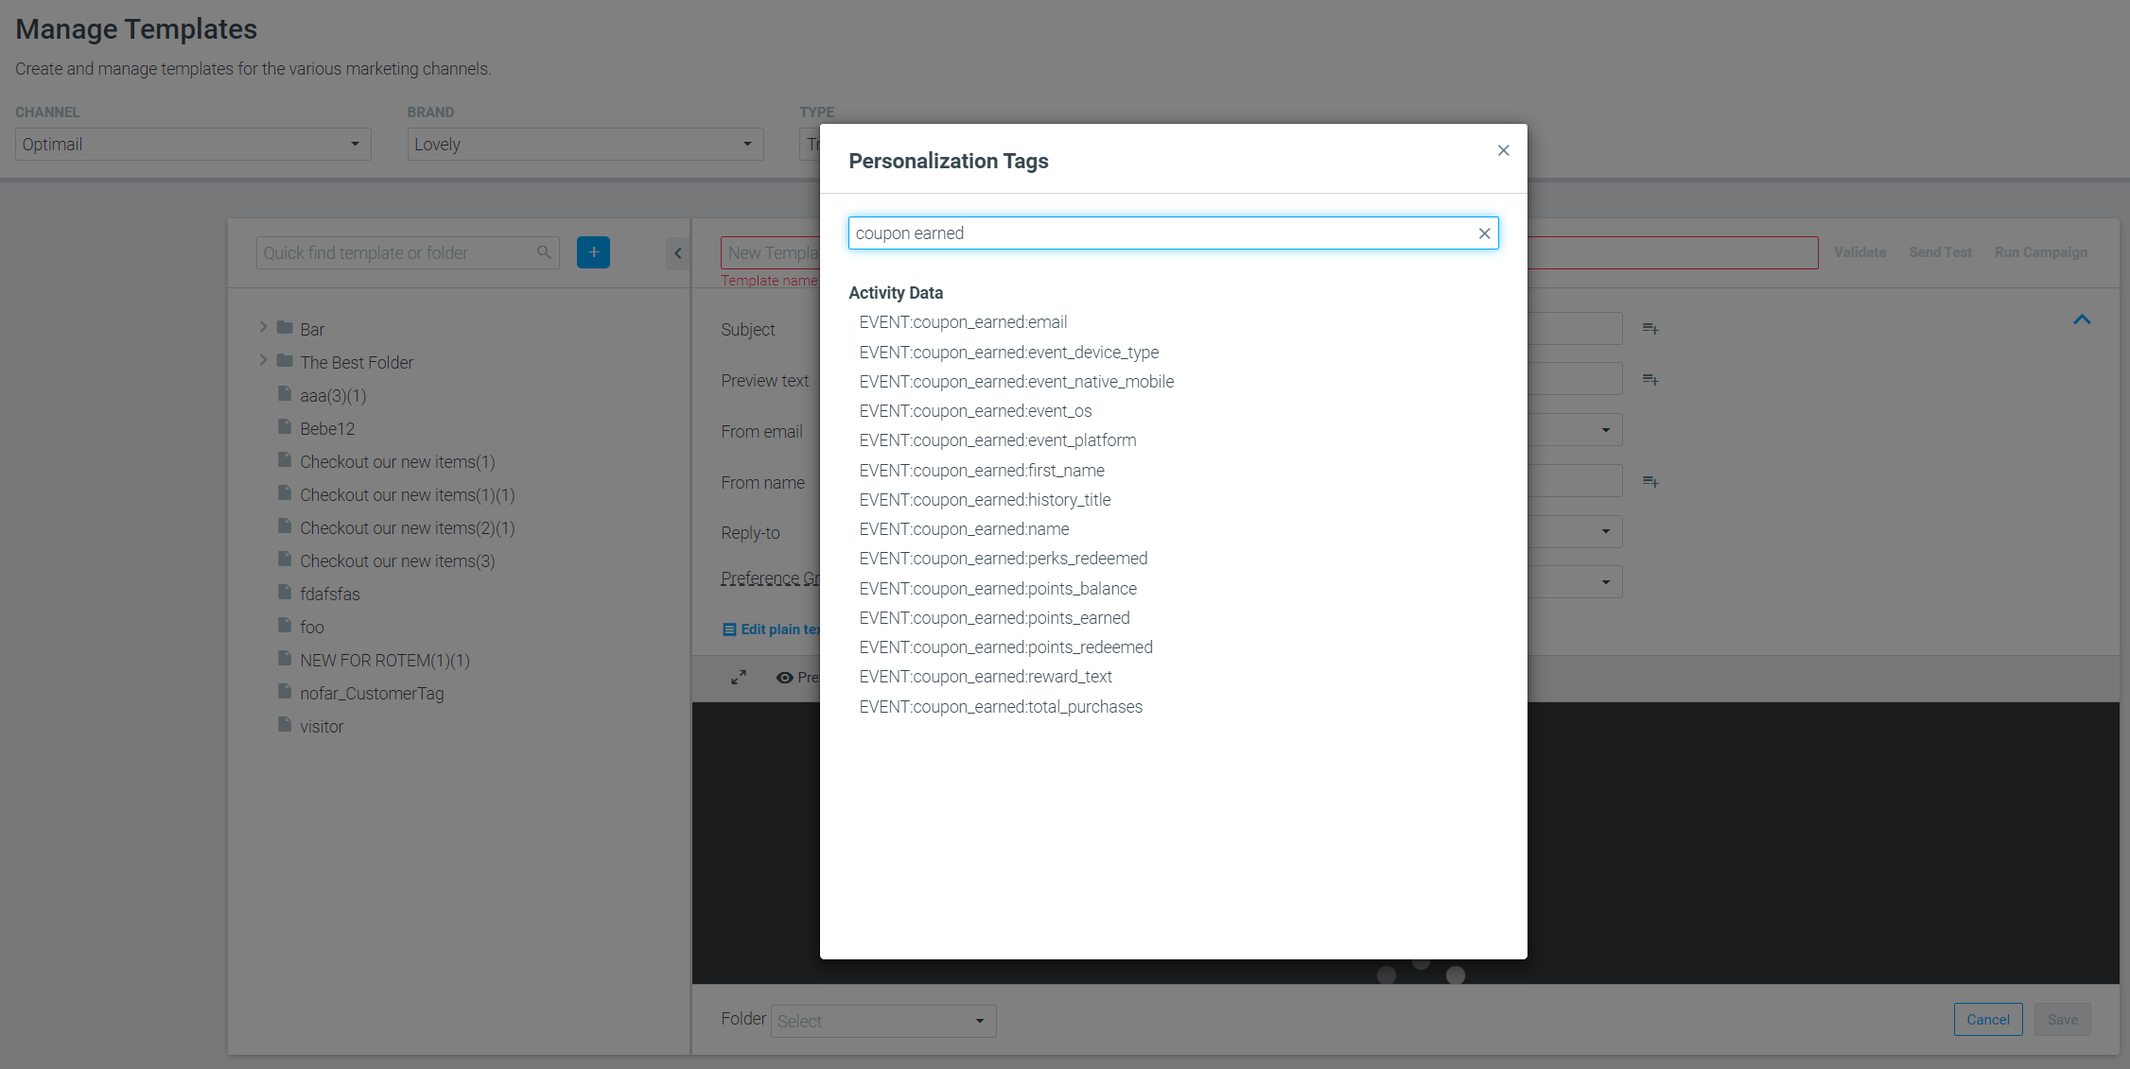Close the Personalization Tags dialog
The height and width of the screenshot is (1069, 2130).
[1503, 150]
